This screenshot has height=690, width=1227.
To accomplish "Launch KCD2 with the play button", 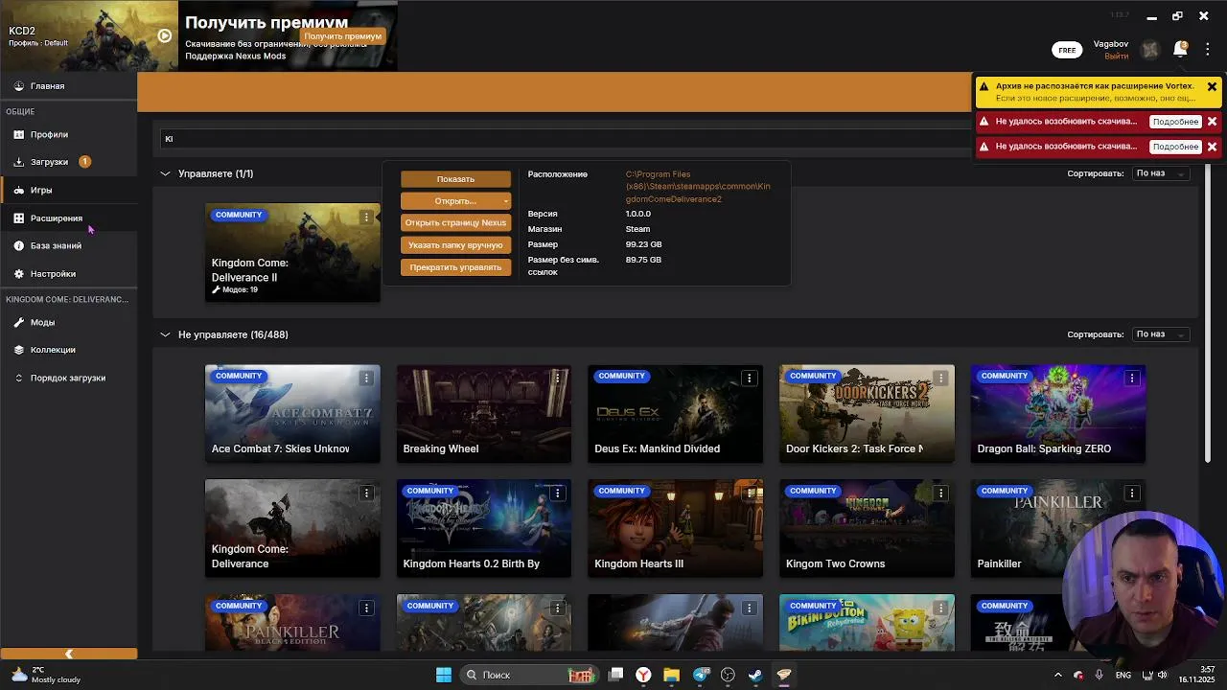I will tap(165, 35).
